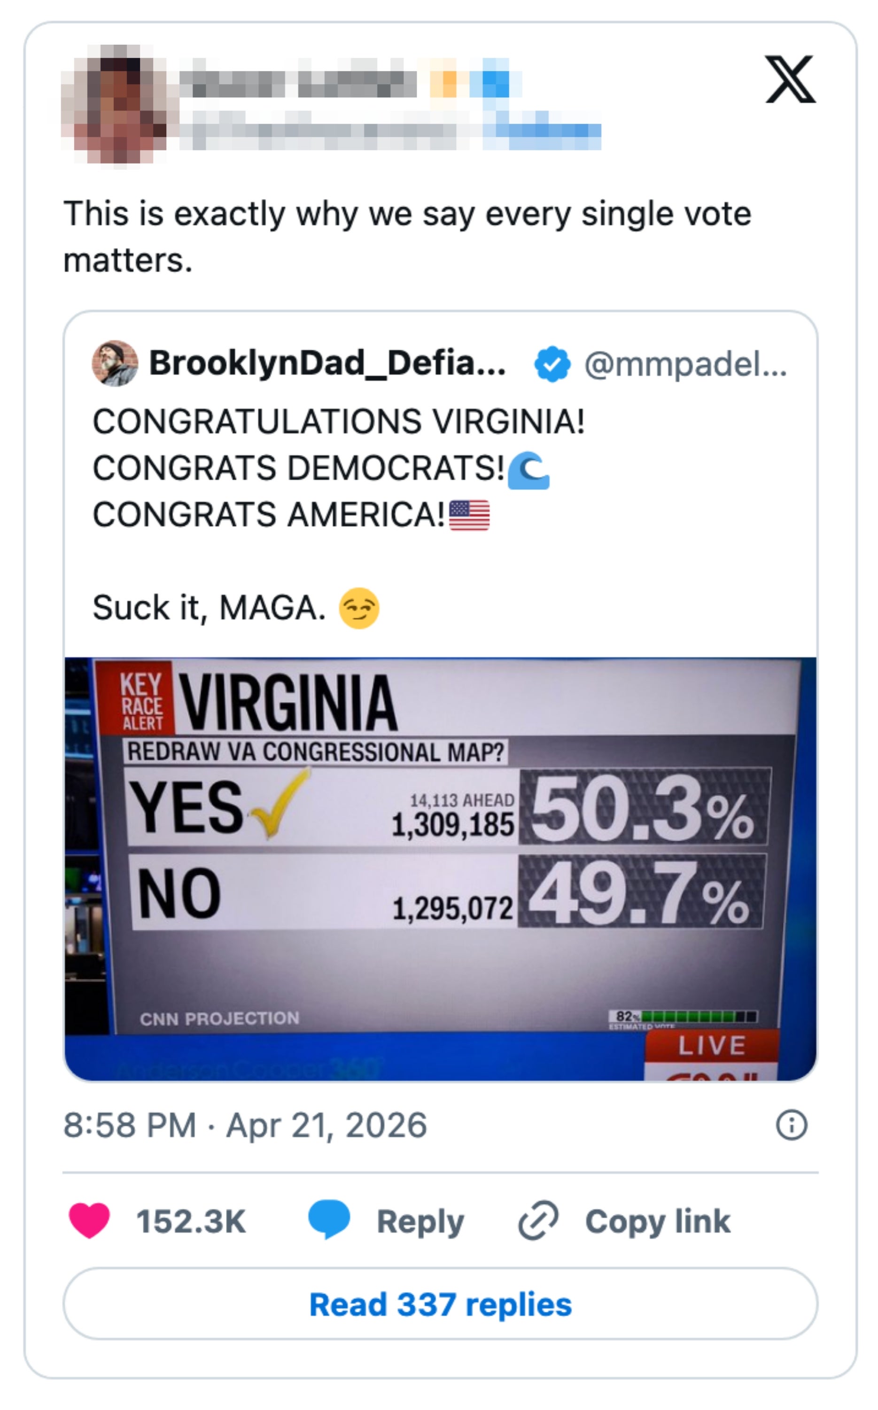
Task: Click the Reply label text
Action: tap(420, 1221)
